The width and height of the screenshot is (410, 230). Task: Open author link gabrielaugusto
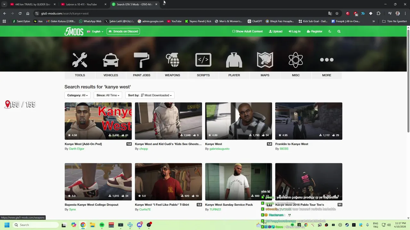219,149
